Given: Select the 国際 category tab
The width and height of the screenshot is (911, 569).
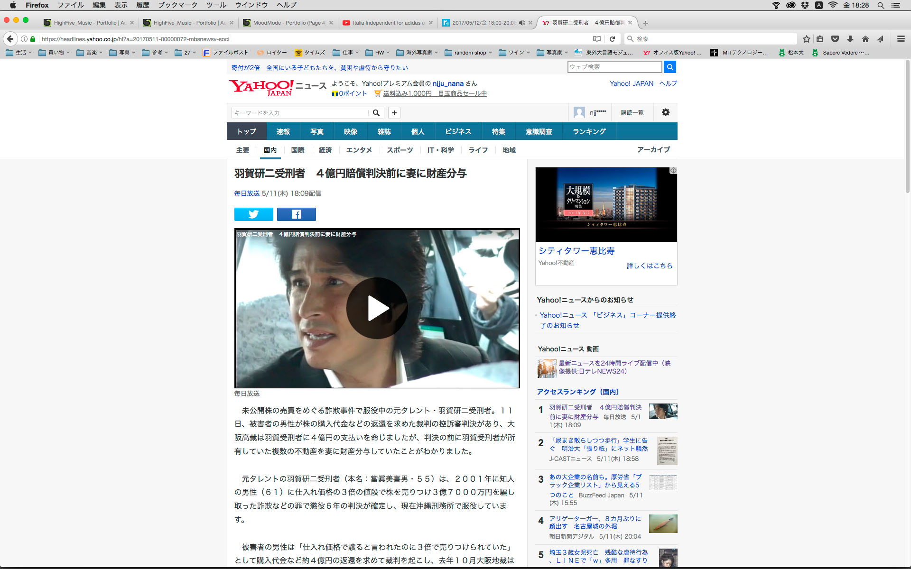Looking at the screenshot, I should click(x=297, y=150).
